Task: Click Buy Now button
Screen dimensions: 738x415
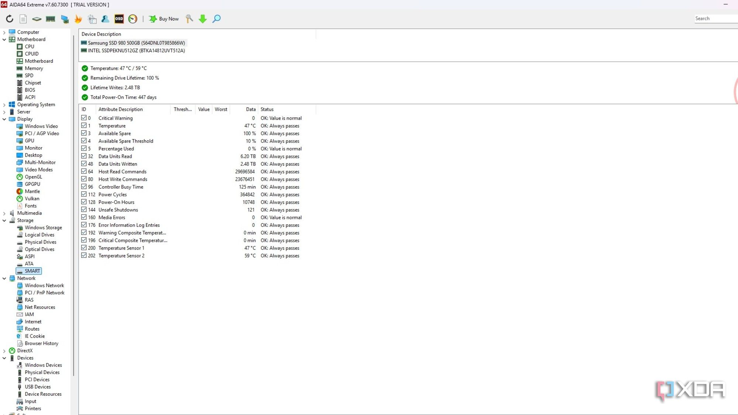Action: (164, 19)
